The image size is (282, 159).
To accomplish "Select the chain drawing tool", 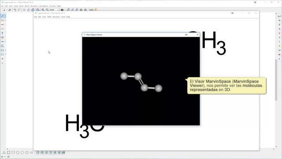I will pyautogui.click(x=2, y=20).
